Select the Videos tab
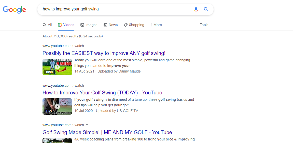The image size is (293, 143). point(66,25)
